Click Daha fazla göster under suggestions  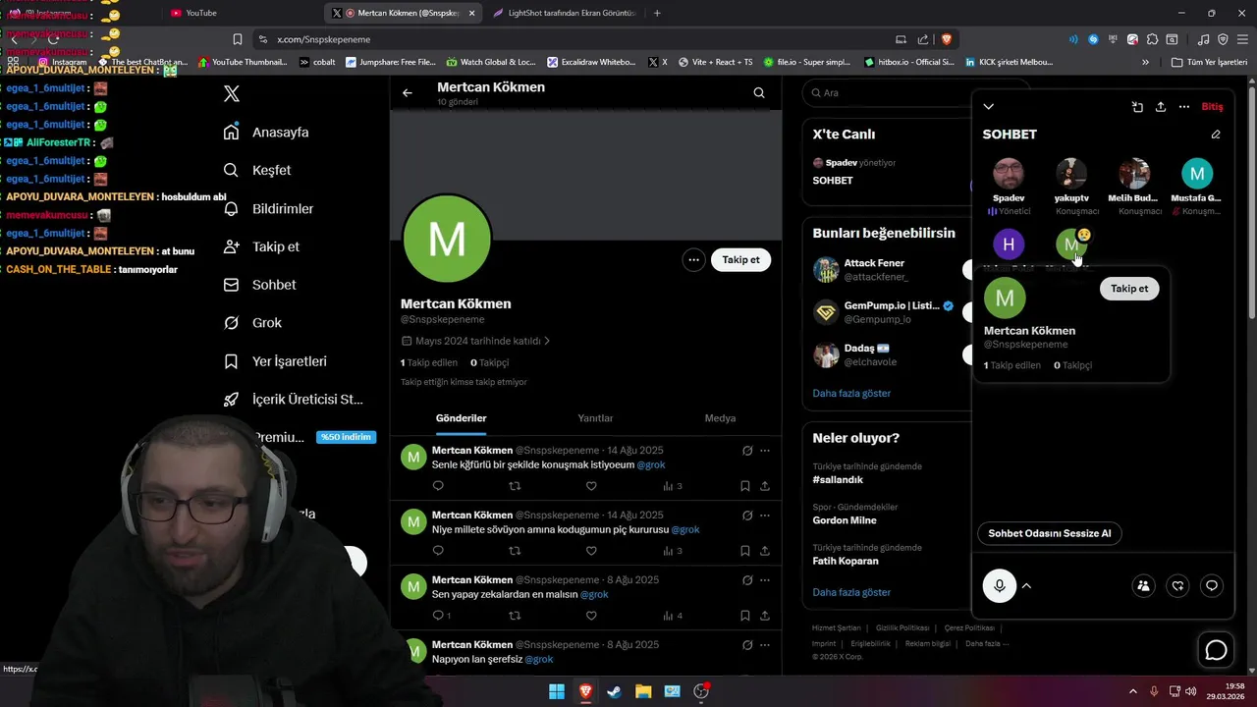(851, 393)
